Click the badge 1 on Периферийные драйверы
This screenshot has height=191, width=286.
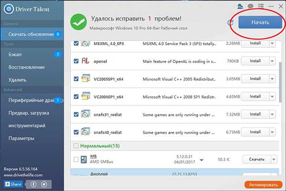(58, 100)
